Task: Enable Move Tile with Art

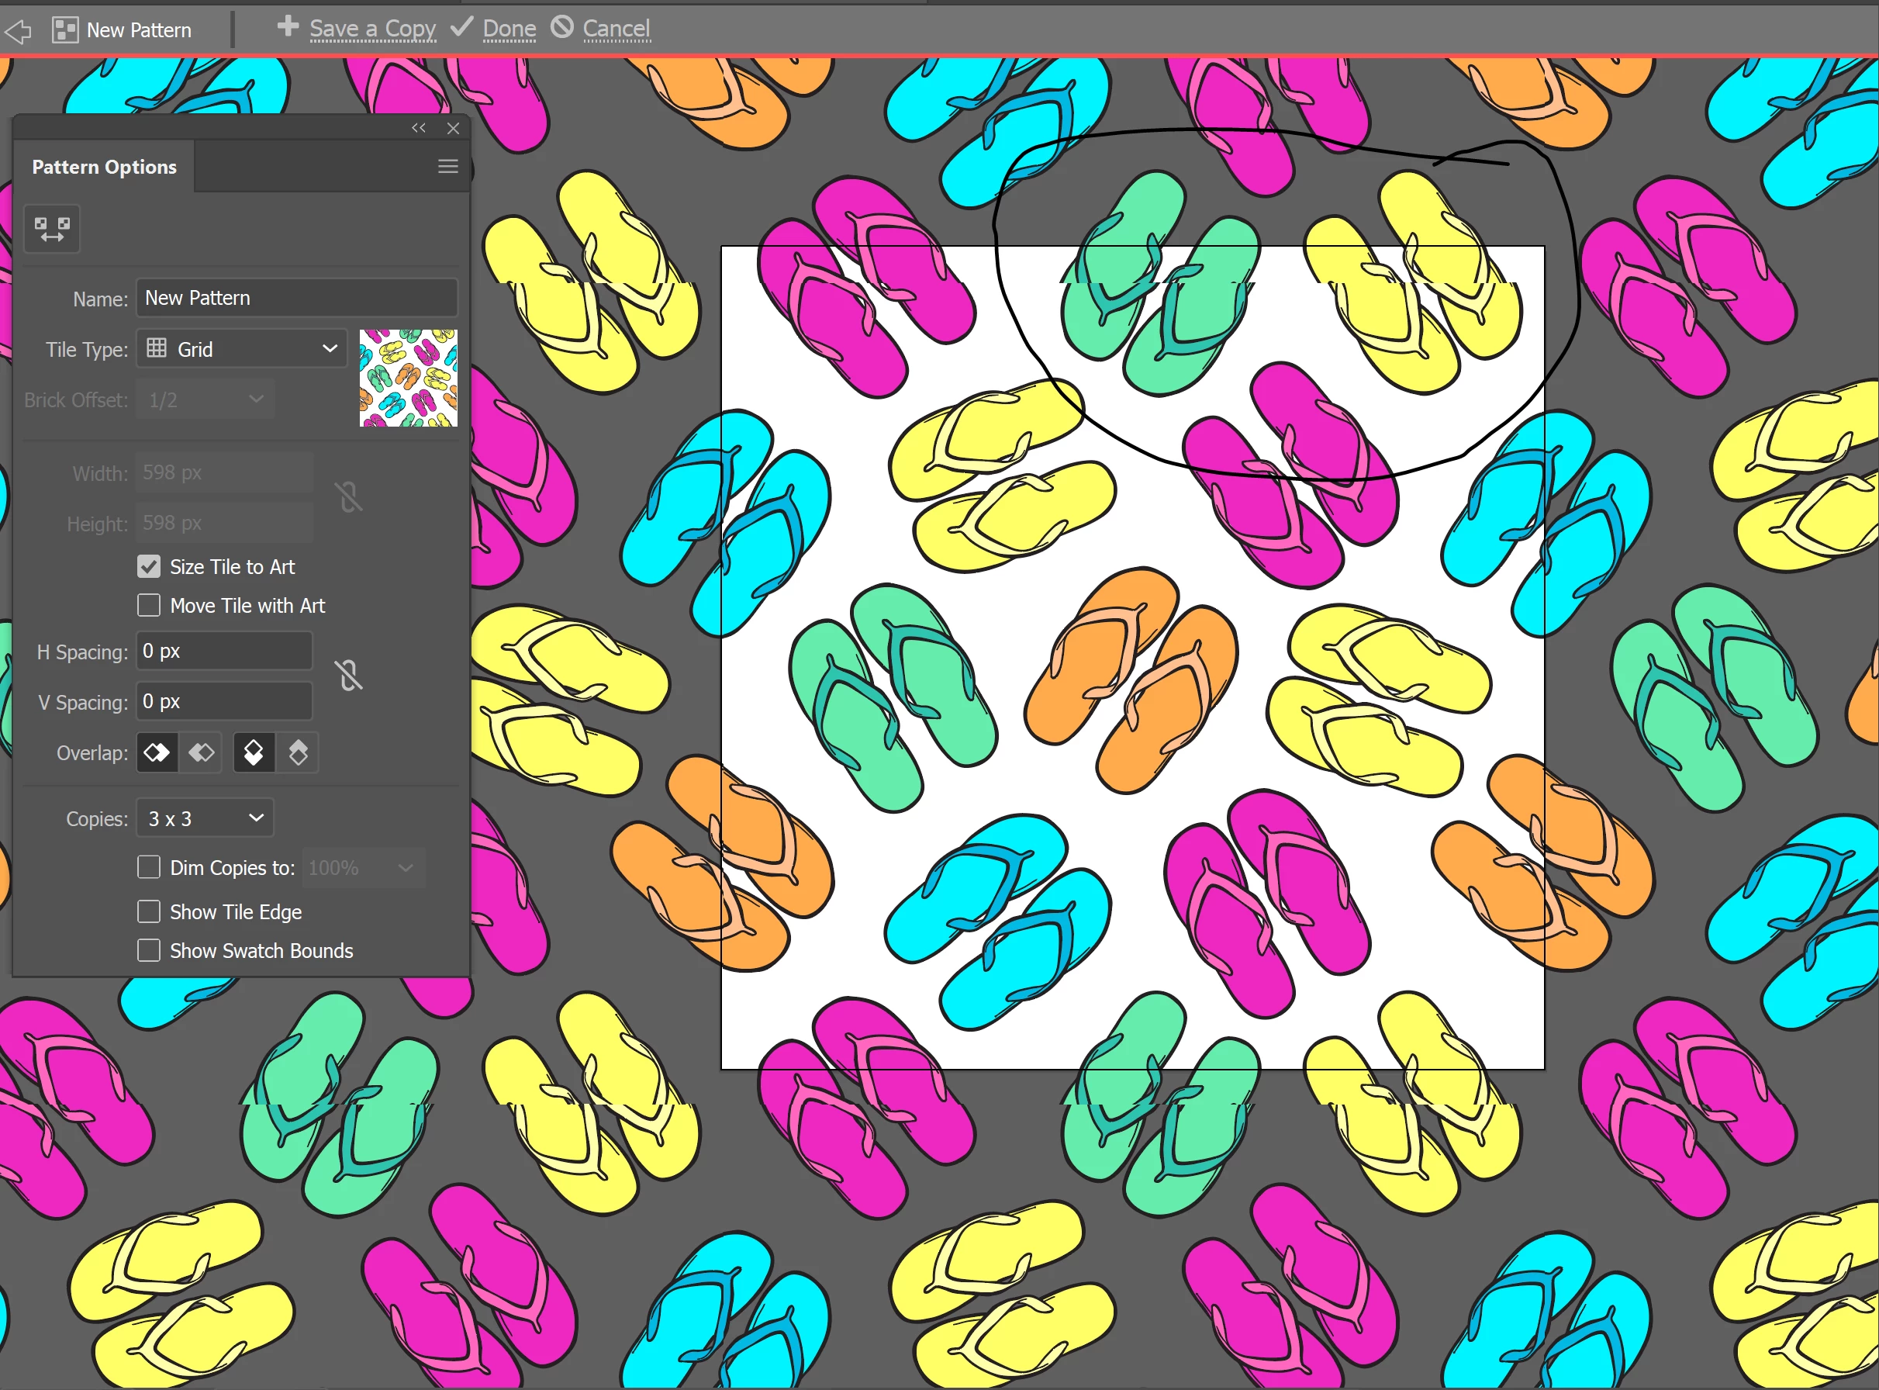Action: (x=149, y=605)
